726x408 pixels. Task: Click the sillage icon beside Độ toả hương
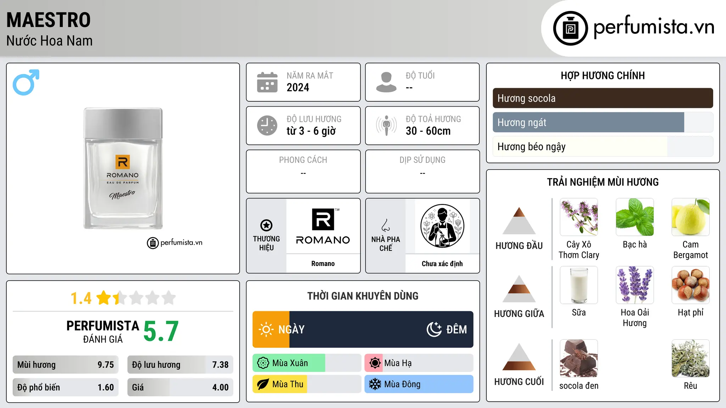386,125
